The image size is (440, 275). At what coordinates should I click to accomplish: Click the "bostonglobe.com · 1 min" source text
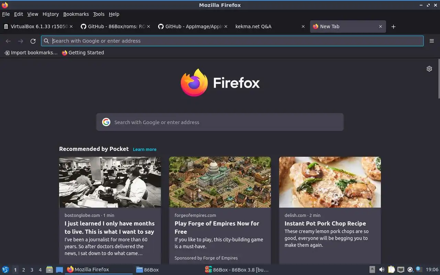(x=89, y=215)
